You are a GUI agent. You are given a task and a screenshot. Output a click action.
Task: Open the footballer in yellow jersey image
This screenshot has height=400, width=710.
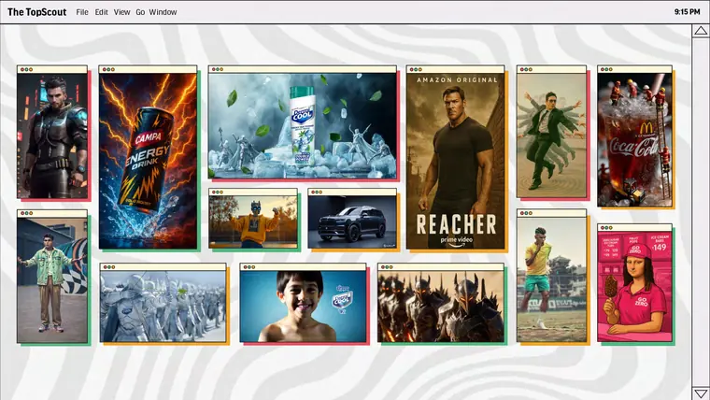(551, 279)
